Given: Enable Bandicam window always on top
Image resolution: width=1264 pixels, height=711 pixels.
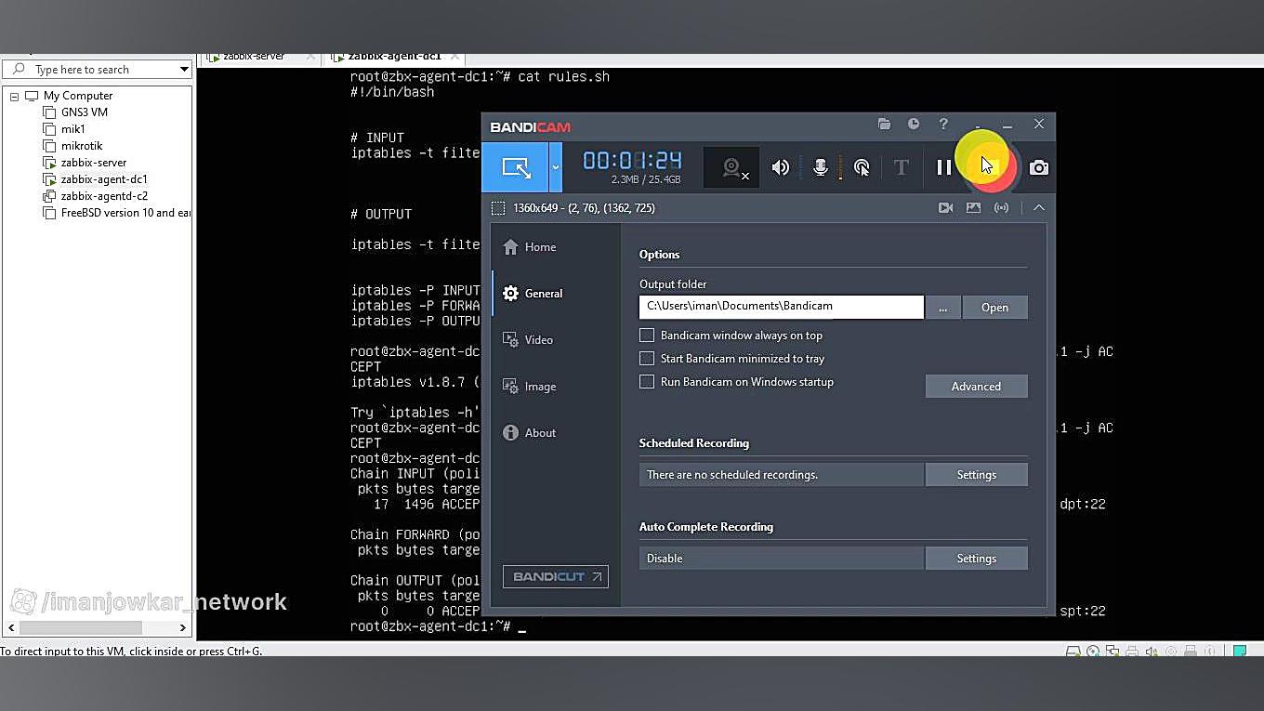Looking at the screenshot, I should point(647,336).
